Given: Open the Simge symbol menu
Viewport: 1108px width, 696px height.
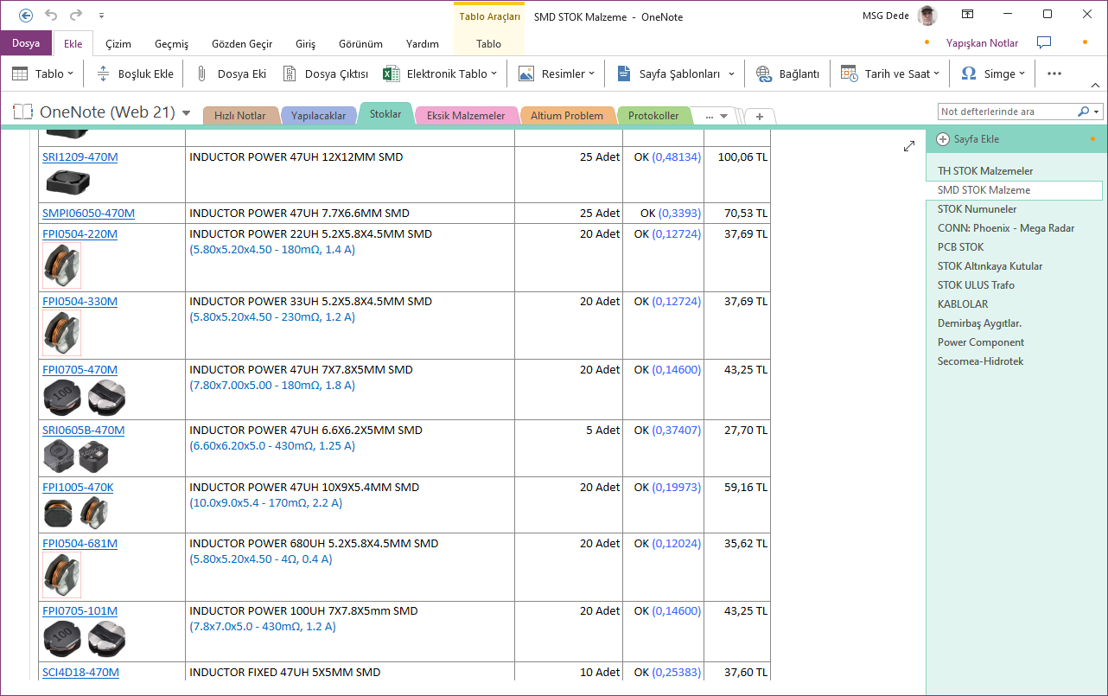Looking at the screenshot, I should [x=994, y=73].
